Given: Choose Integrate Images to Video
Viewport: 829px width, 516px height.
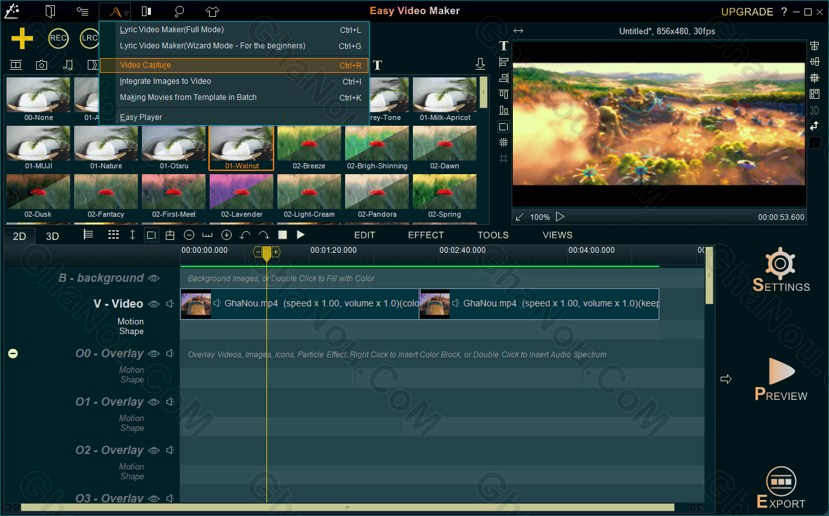Looking at the screenshot, I should pos(234,81).
